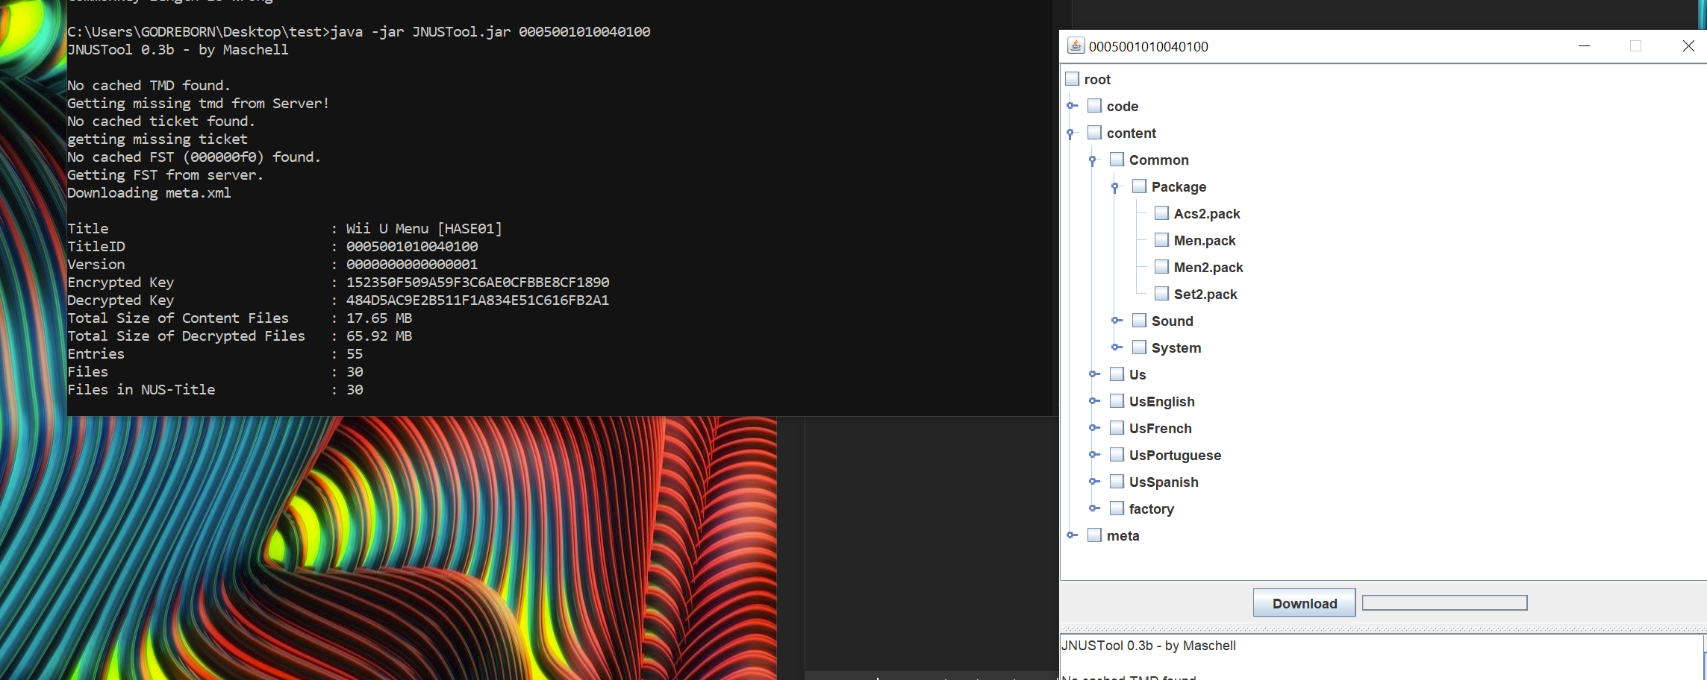Screen dimensions: 1707x680
Task: Select the Us folder checkbox
Action: point(1117,374)
